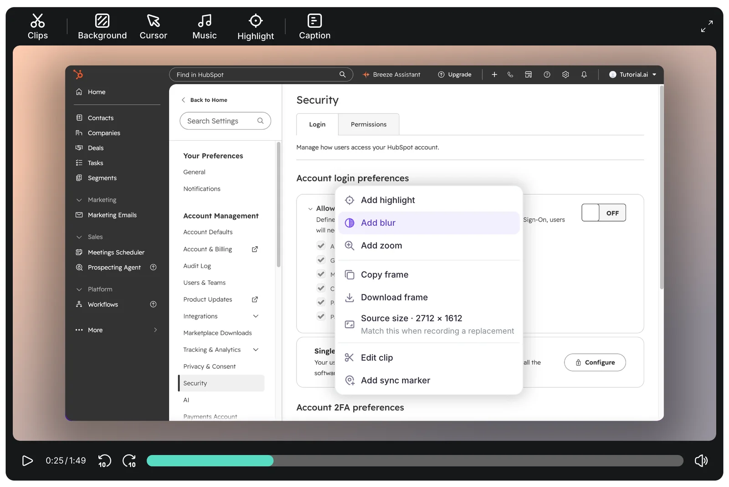The image size is (729, 487).
Task: Click the Search Settings field
Action: [x=225, y=121]
